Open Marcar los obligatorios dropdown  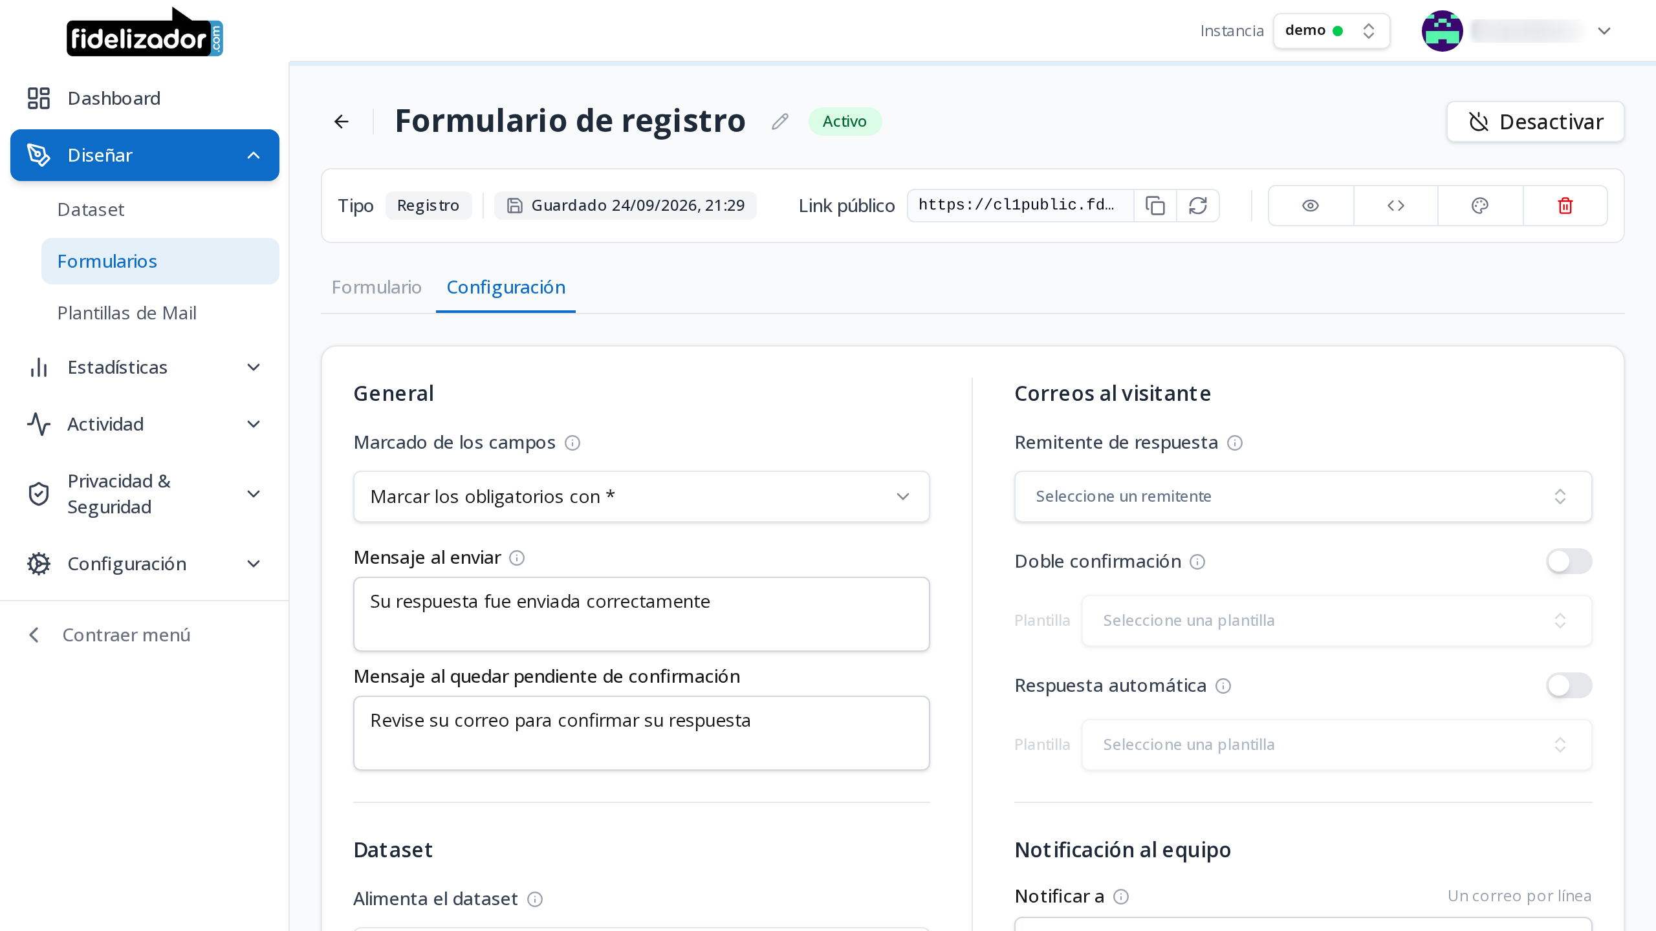[x=642, y=497]
